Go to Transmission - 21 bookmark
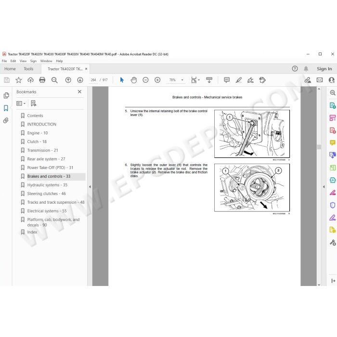The width and height of the screenshot is (337, 337). pos(42,150)
